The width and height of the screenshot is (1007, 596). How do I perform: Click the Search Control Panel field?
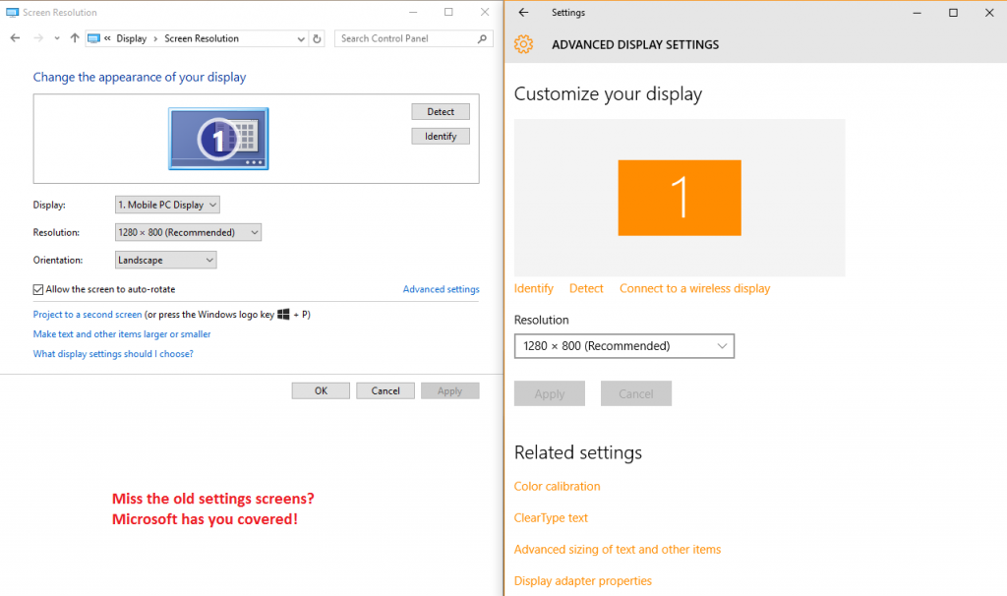click(414, 38)
